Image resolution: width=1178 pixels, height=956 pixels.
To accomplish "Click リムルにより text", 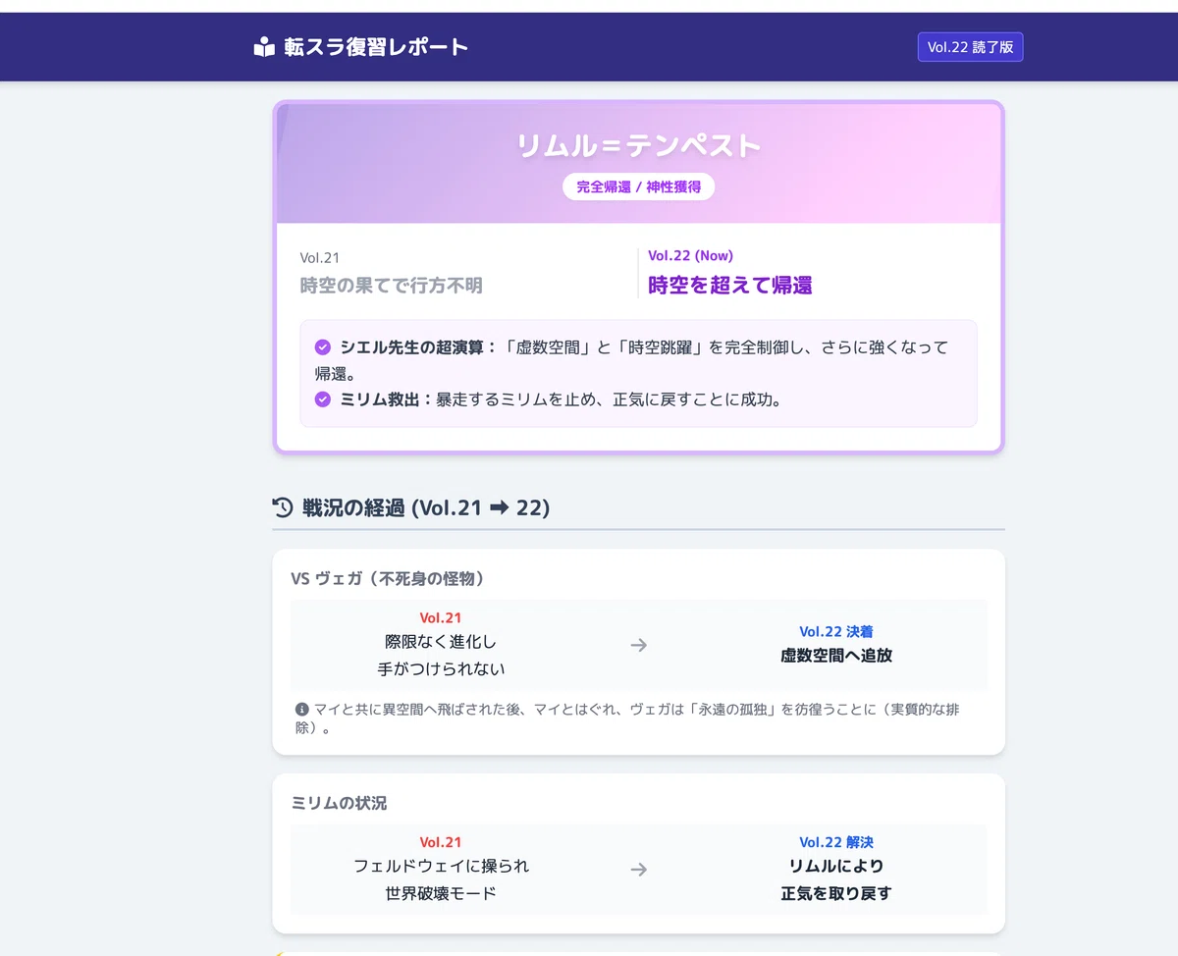I will [x=836, y=866].
